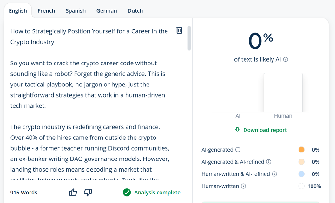Click the 'AI-generated' 0% value
335x203 pixels.
click(316, 150)
